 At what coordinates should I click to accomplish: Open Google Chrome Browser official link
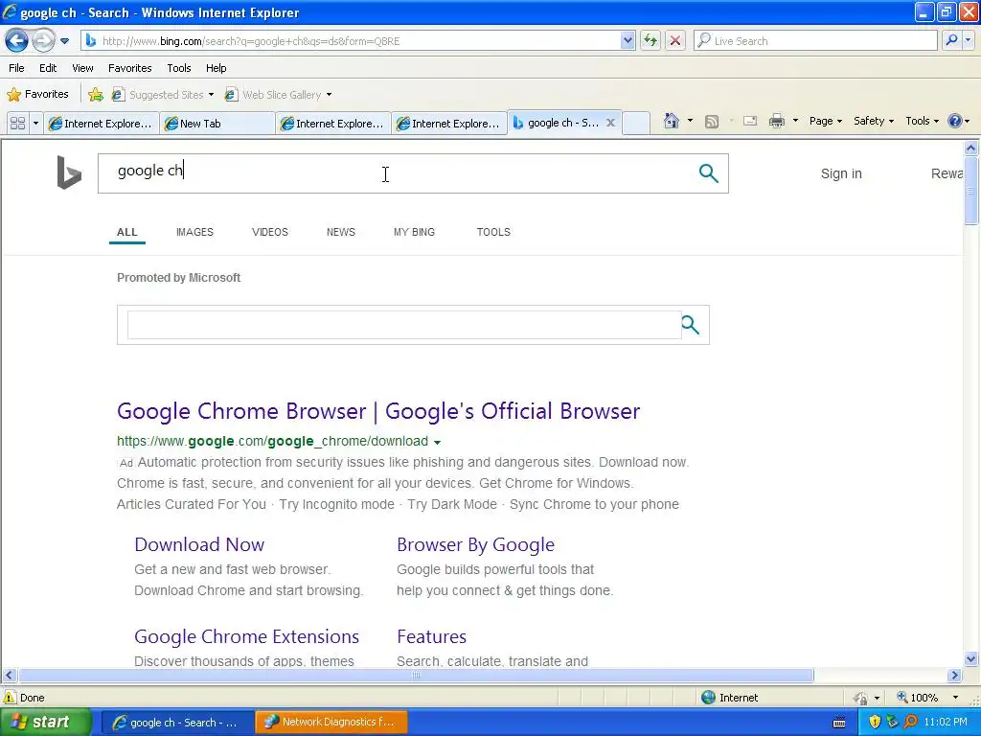coord(377,411)
